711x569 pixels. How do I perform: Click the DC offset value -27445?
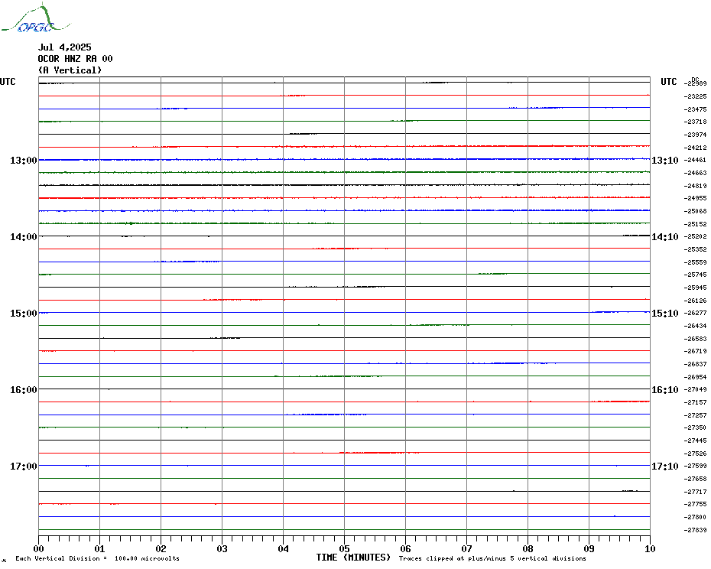[695, 441]
